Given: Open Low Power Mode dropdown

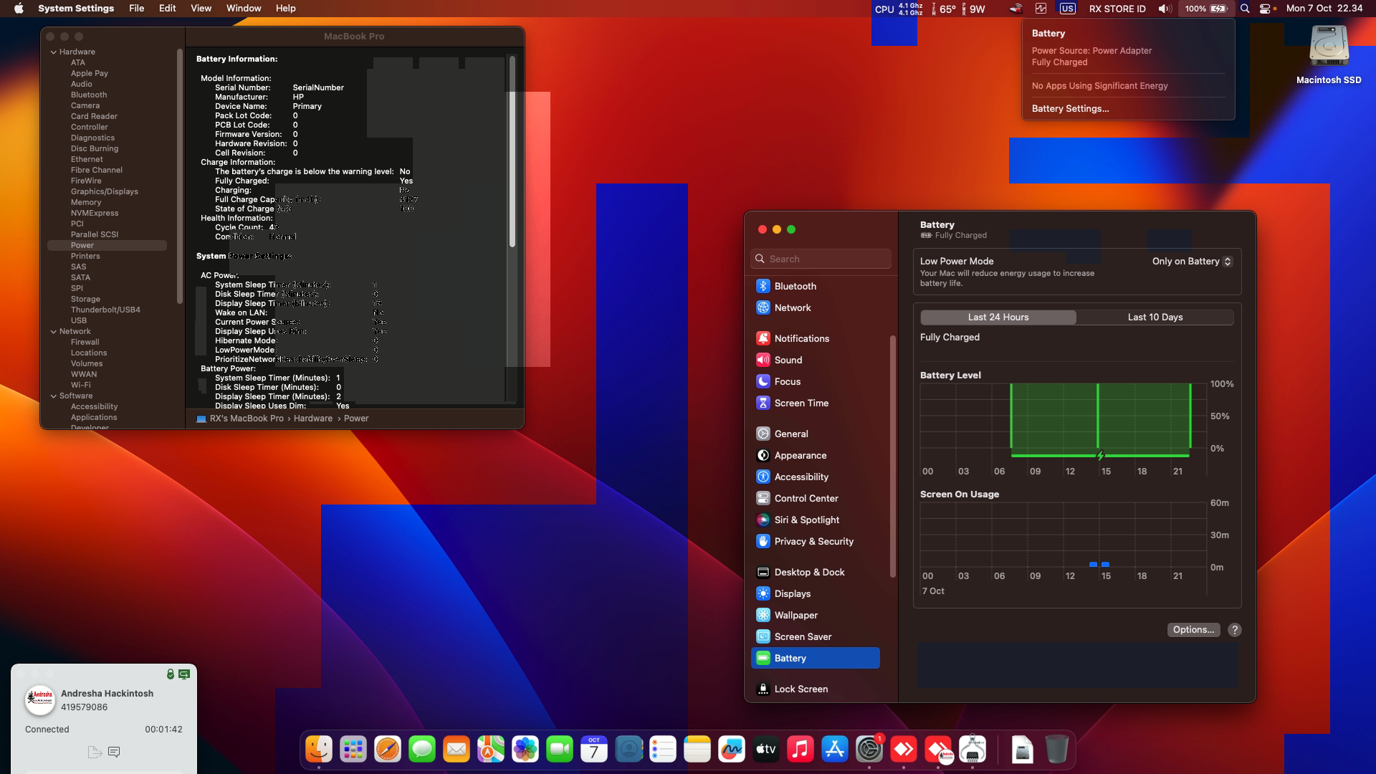Looking at the screenshot, I should click(x=1191, y=261).
